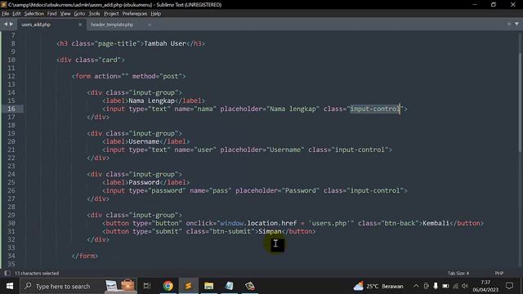This screenshot has height=294, width=523.
Task: Open the volume tray icon
Action: [x=465, y=286]
